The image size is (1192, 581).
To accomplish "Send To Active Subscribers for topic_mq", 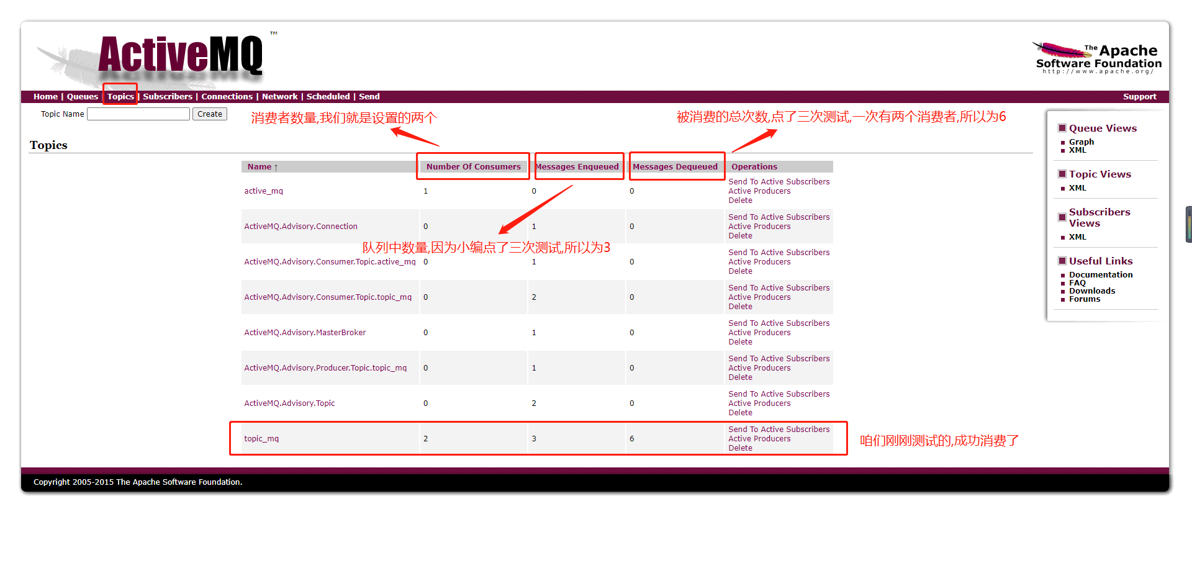I will pos(779,430).
